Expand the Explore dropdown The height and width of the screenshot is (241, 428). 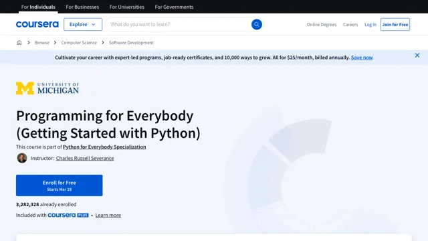pos(83,24)
